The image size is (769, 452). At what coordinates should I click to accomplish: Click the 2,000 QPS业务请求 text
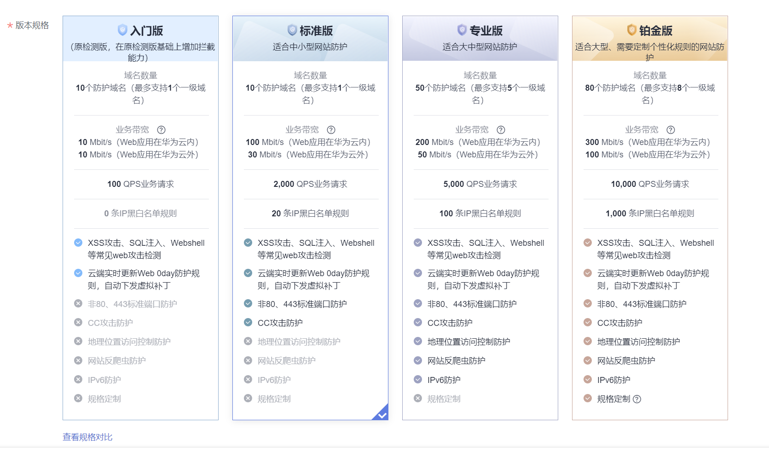click(310, 184)
